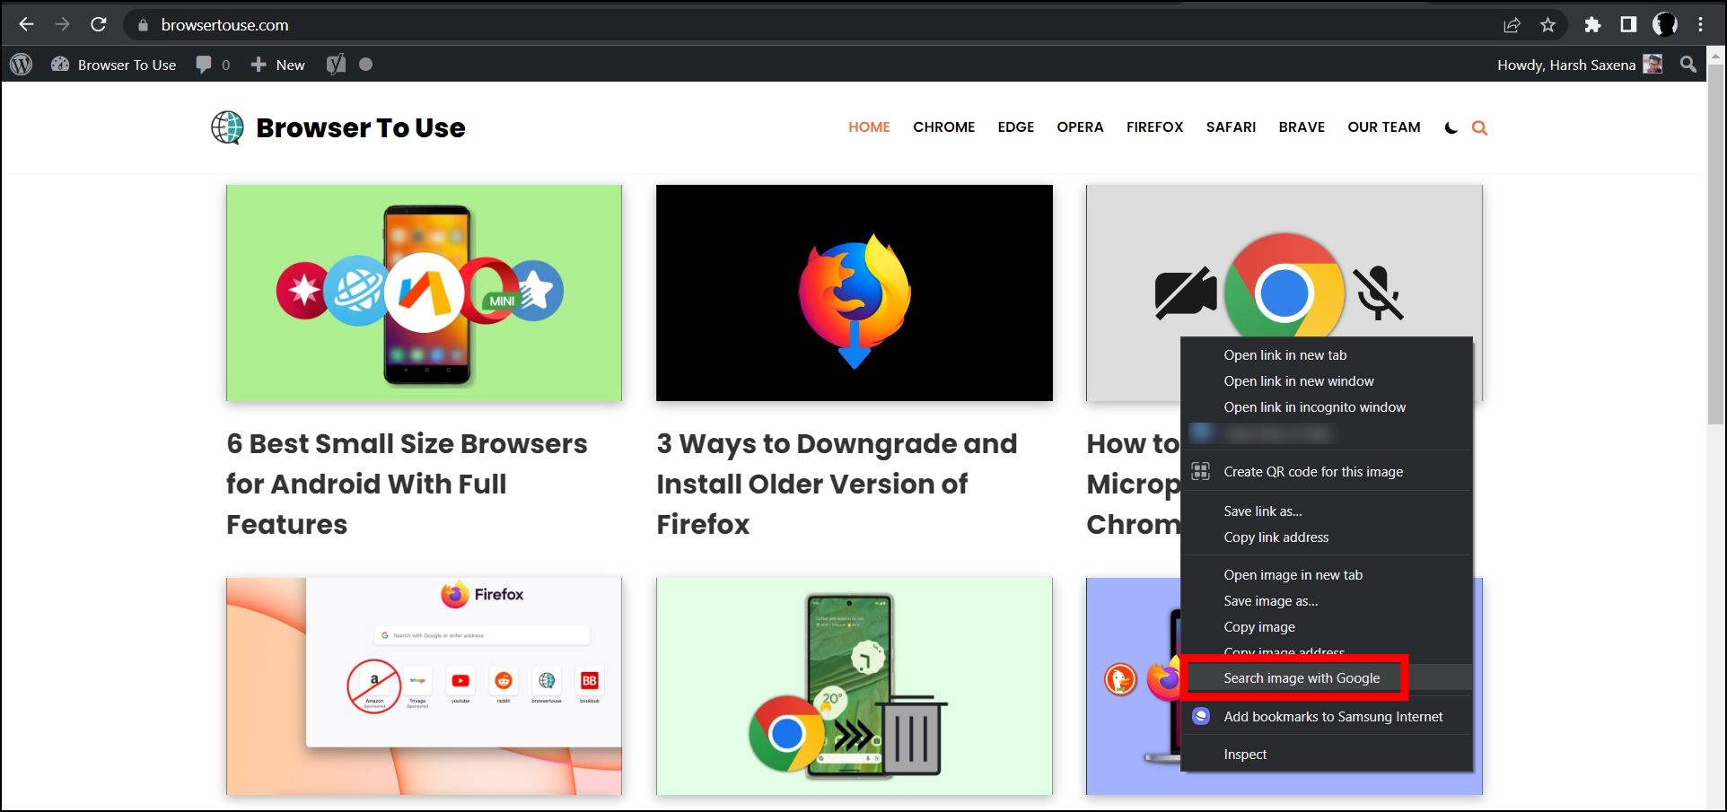Image resolution: width=1727 pixels, height=812 pixels.
Task: Click the browser back arrow
Action: (26, 25)
